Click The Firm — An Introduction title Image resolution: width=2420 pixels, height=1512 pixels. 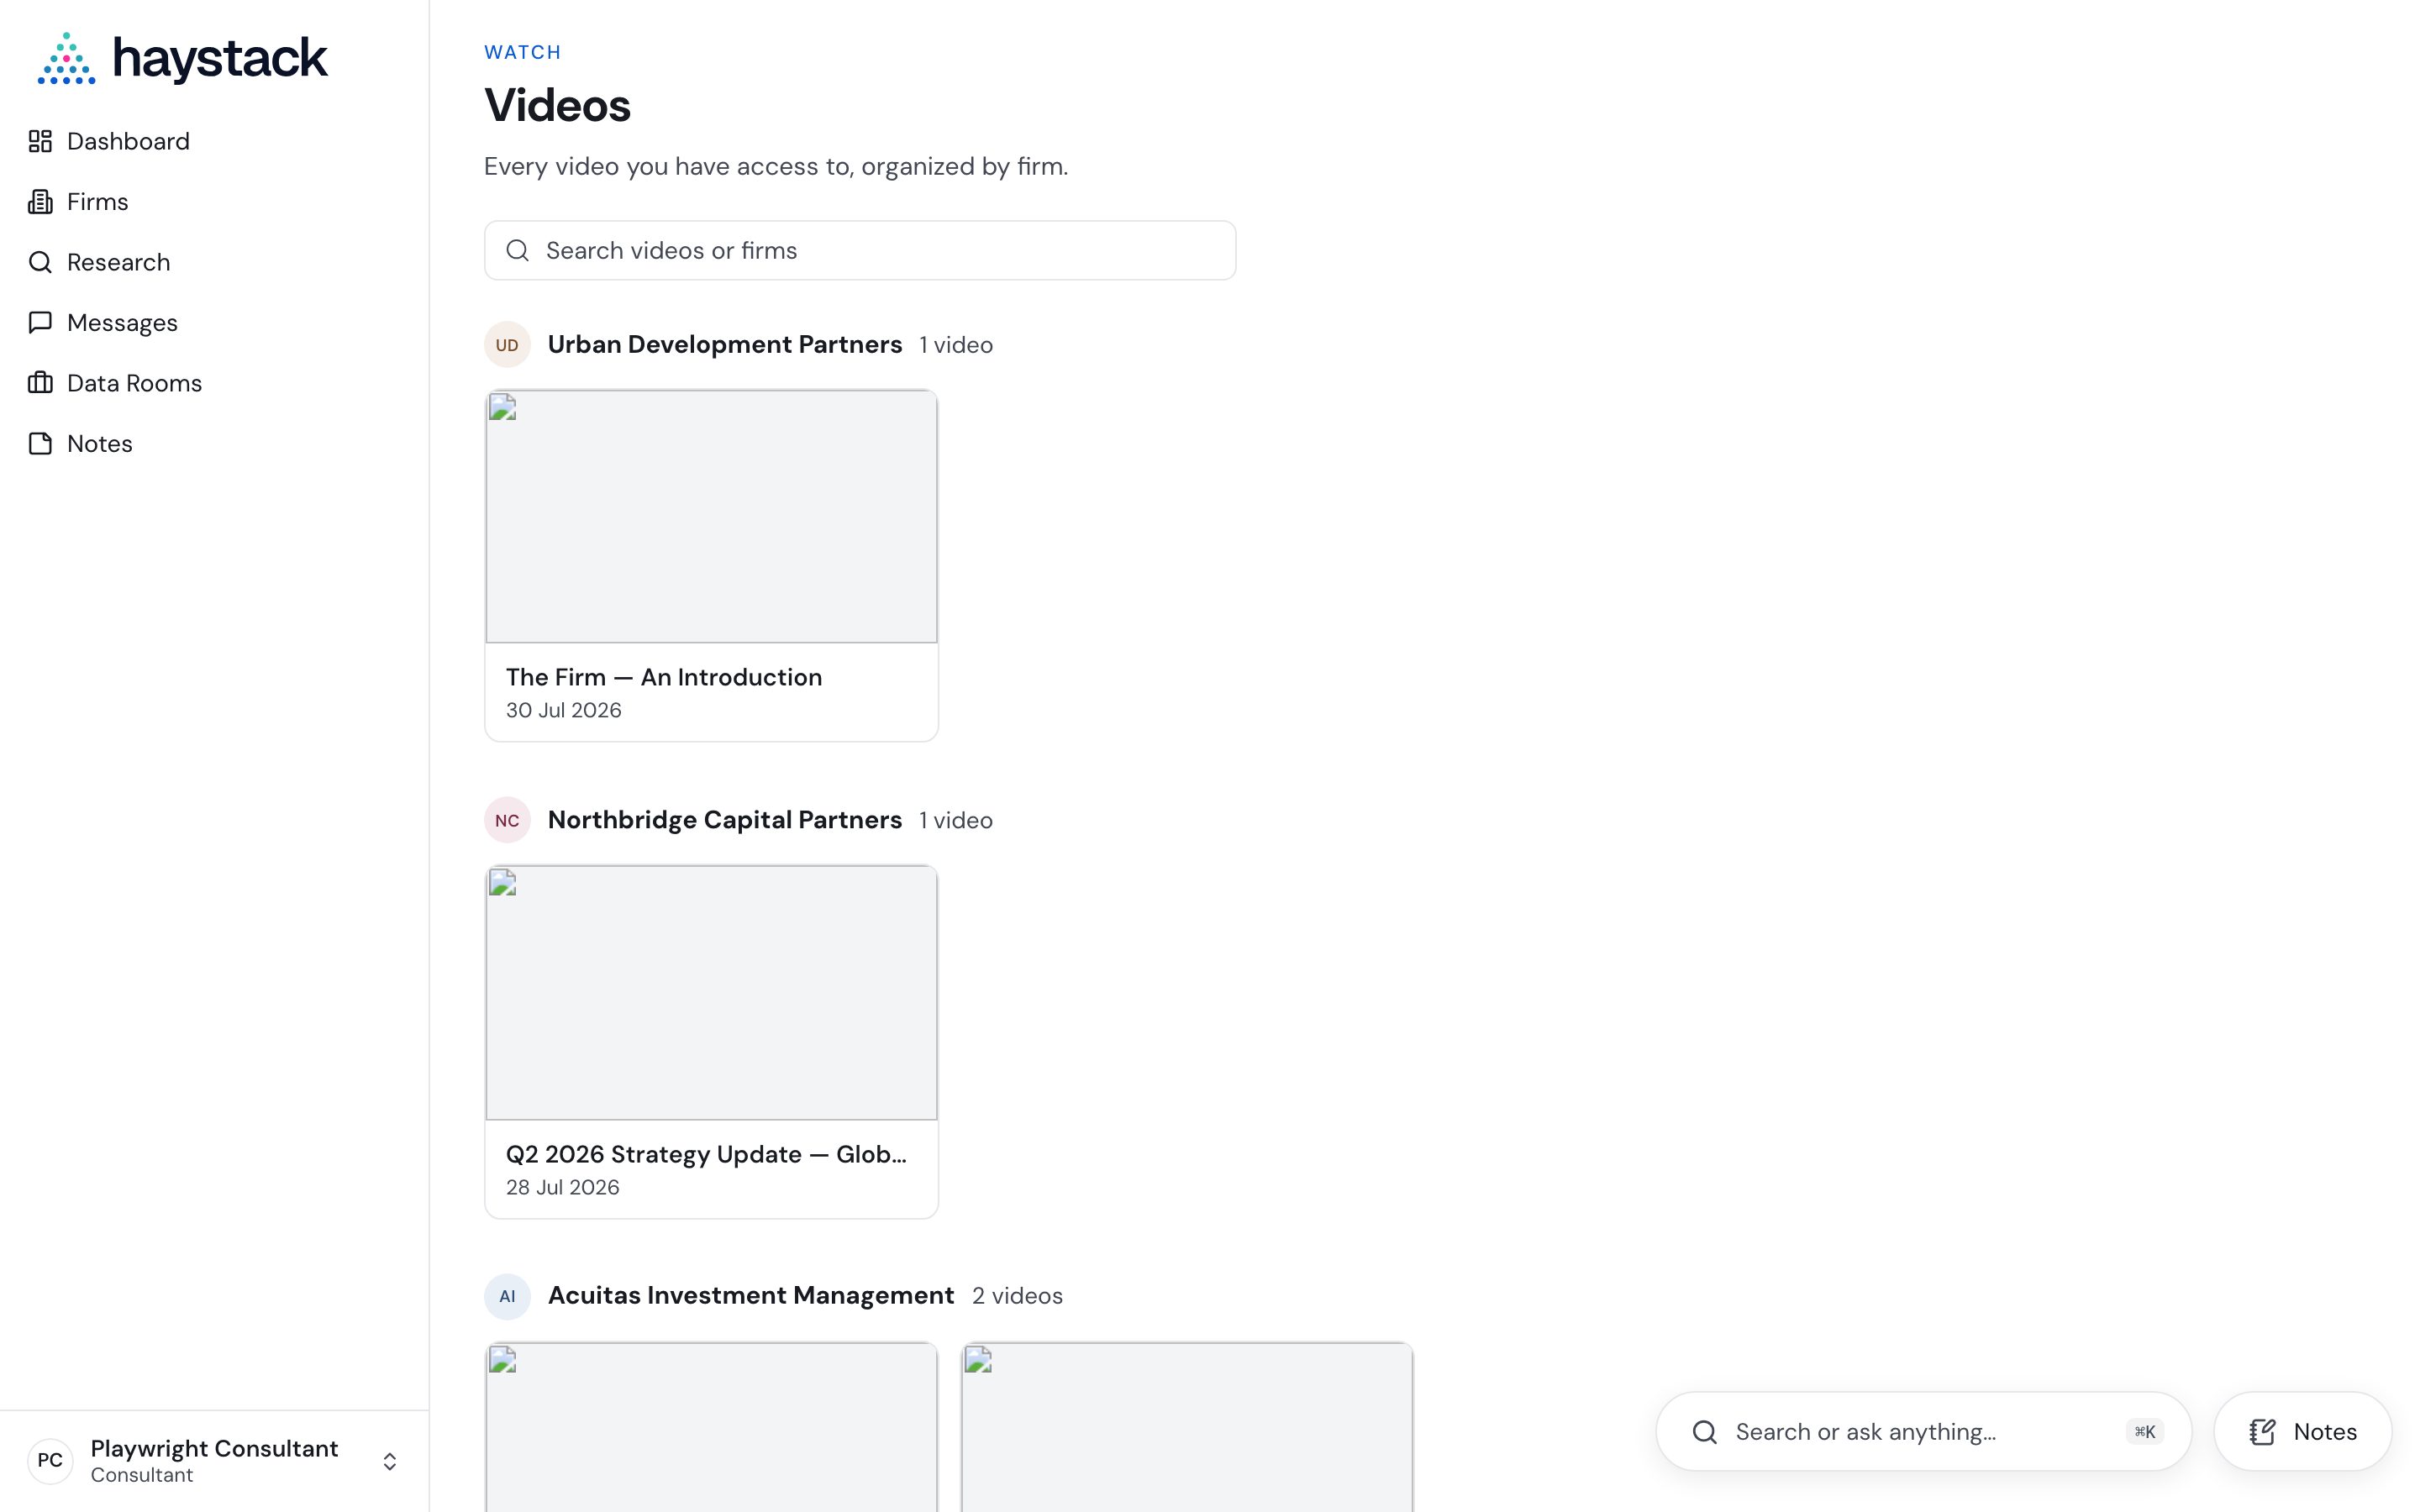coord(664,677)
